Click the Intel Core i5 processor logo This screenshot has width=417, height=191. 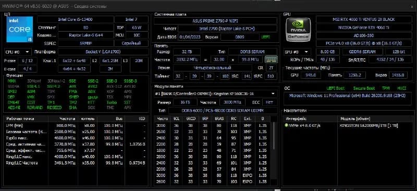pos(20,29)
